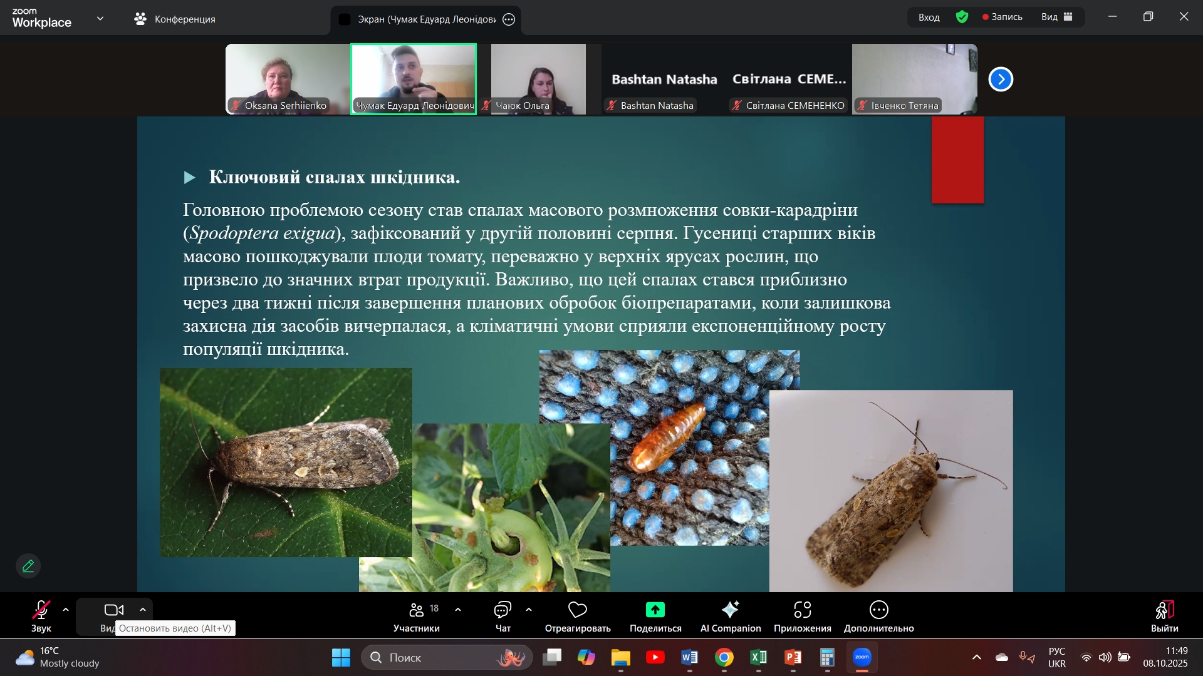
Task: Click the green encryption shield icon
Action: pos(962,17)
